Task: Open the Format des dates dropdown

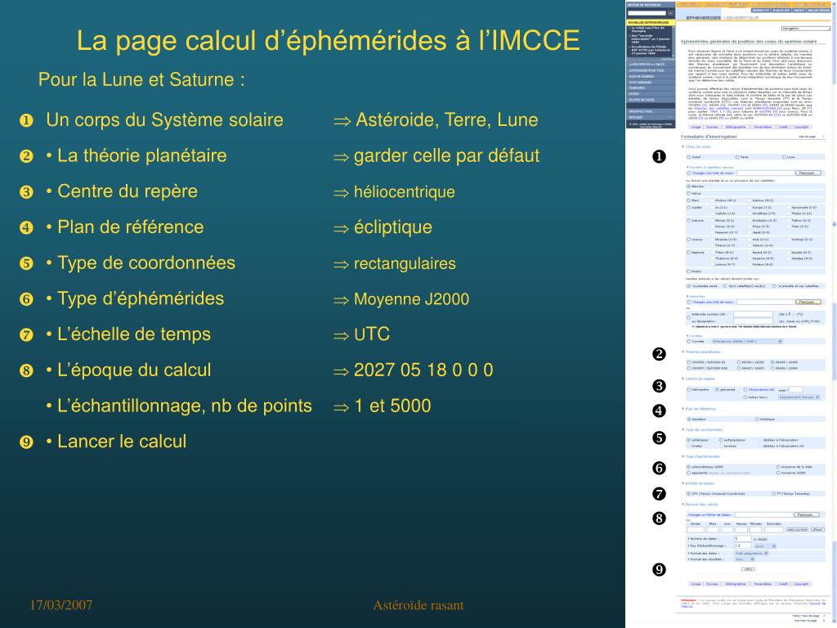Action: 752,554
